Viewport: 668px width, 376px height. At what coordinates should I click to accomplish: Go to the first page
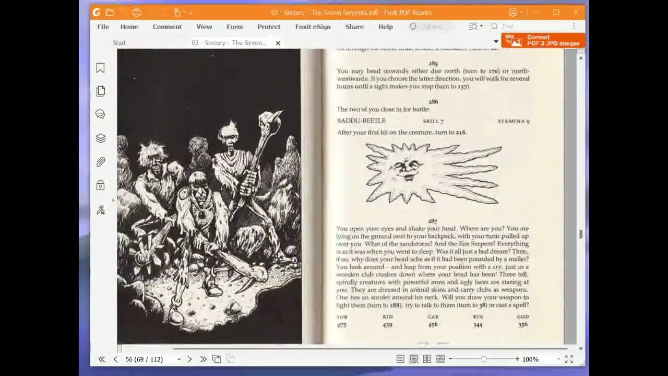[102, 359]
